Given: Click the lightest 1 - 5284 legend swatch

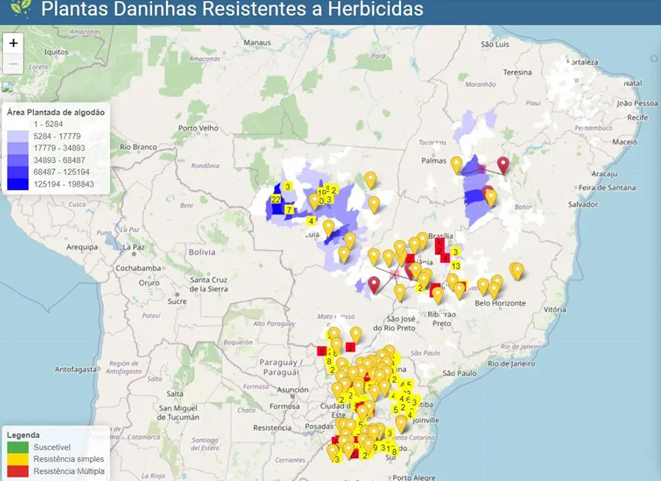Looking at the screenshot, I should [18, 125].
